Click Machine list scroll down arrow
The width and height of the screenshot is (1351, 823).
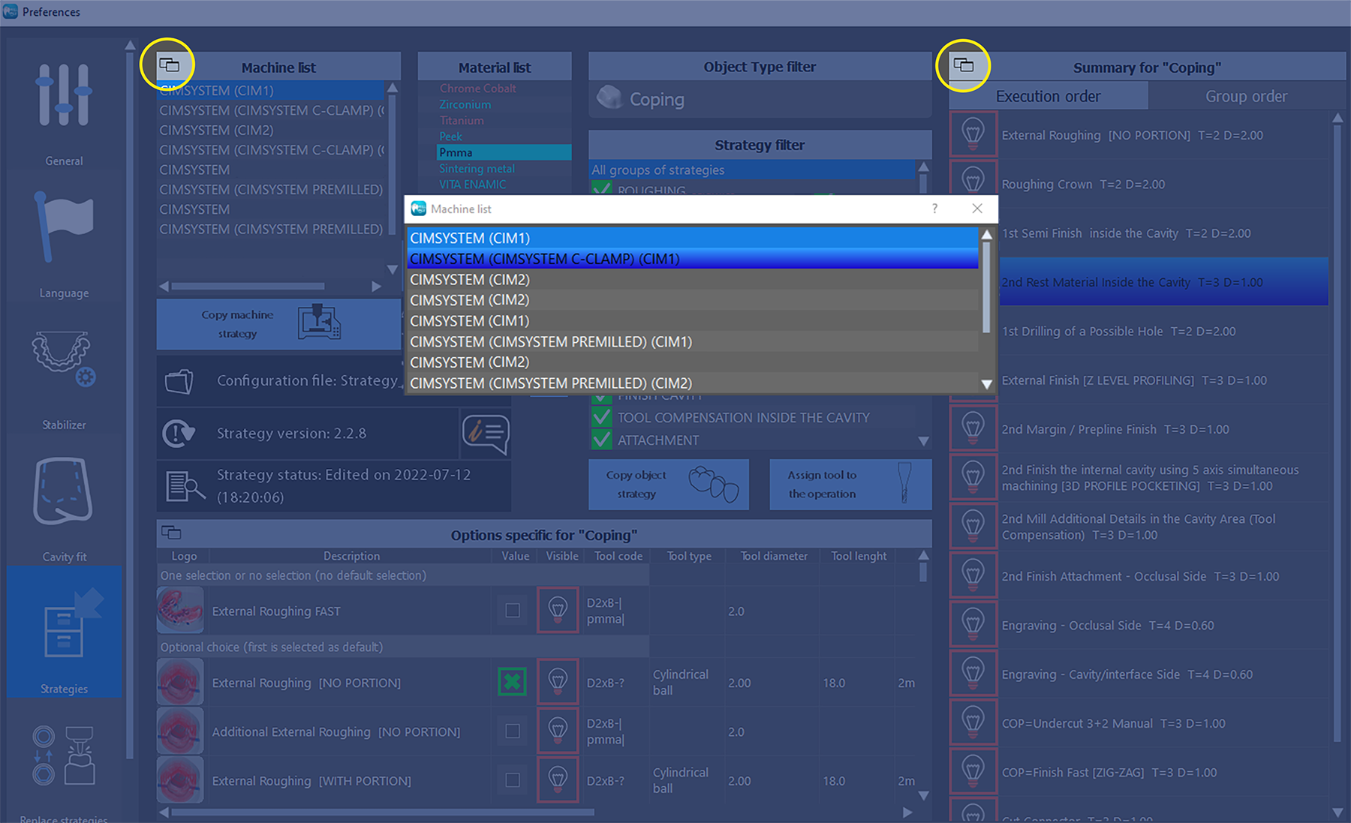tap(392, 269)
